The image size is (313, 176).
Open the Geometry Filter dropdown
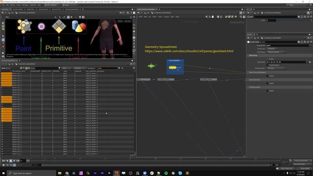pos(276,68)
